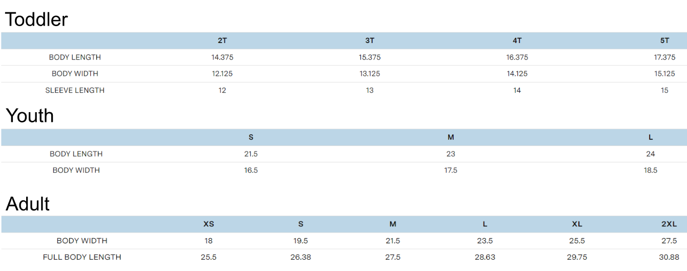687x271 pixels.
Task: Click the 5T size column header
Action: pyautogui.click(x=664, y=40)
